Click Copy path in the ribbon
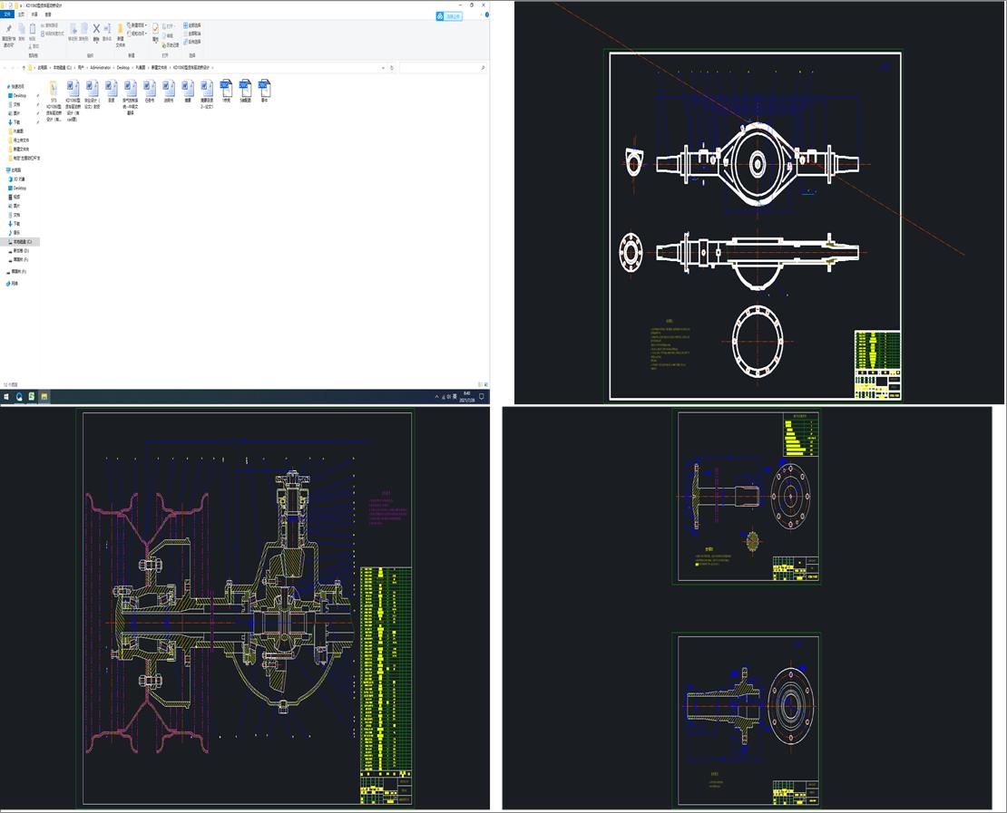Viewport: 1007px width, 813px height. click(50, 25)
